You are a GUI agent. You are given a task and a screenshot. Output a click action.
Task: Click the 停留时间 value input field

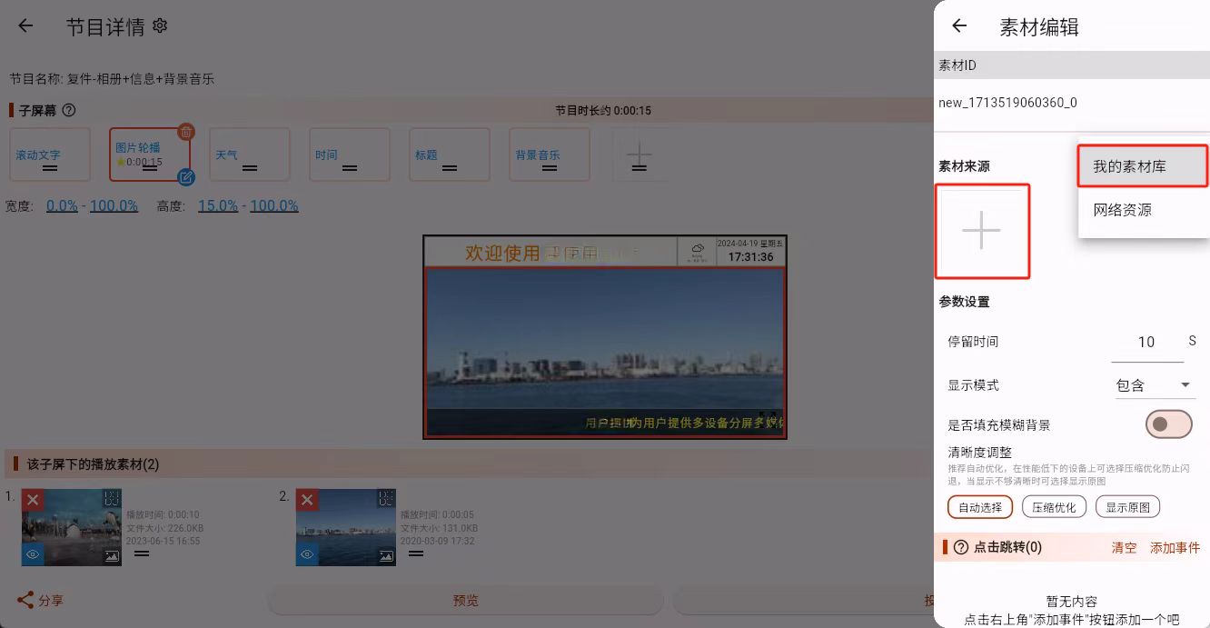click(x=1146, y=343)
